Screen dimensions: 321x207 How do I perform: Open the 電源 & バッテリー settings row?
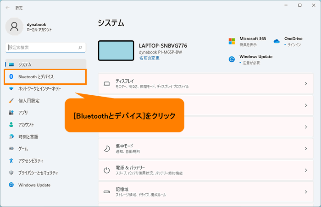[206, 170]
